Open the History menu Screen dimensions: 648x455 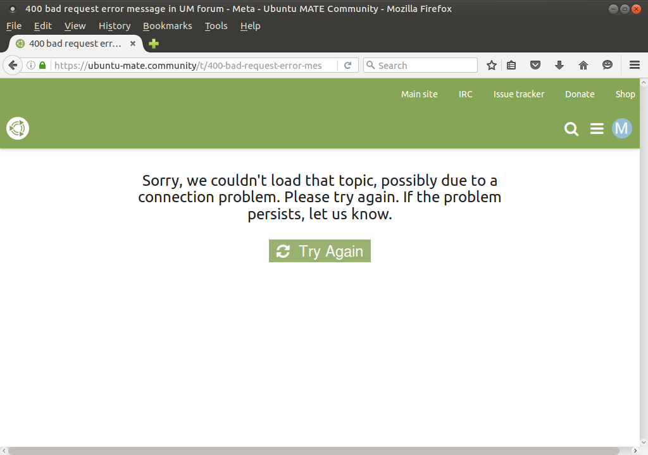(x=115, y=26)
